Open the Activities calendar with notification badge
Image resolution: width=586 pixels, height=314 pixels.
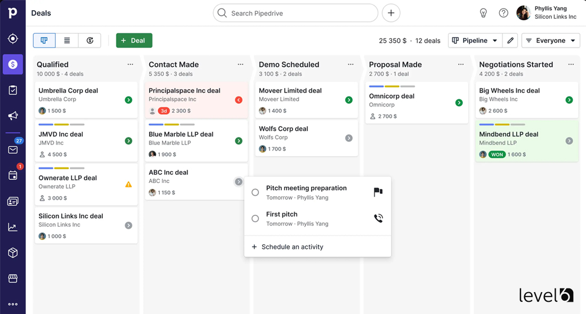[12, 175]
